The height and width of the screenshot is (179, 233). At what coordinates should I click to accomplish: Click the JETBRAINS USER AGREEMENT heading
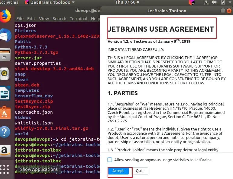point(161,29)
